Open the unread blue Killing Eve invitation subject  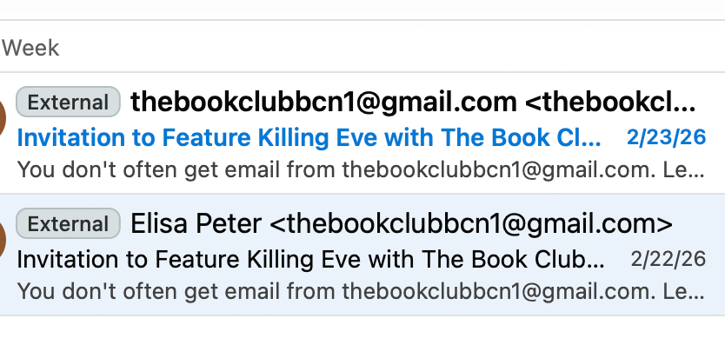coord(309,137)
